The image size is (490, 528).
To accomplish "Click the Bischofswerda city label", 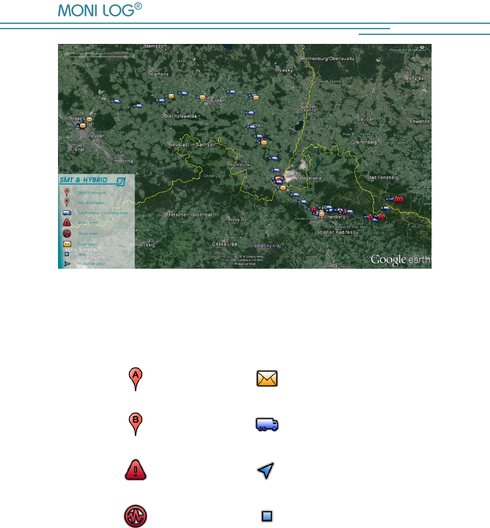I will [x=181, y=116].
